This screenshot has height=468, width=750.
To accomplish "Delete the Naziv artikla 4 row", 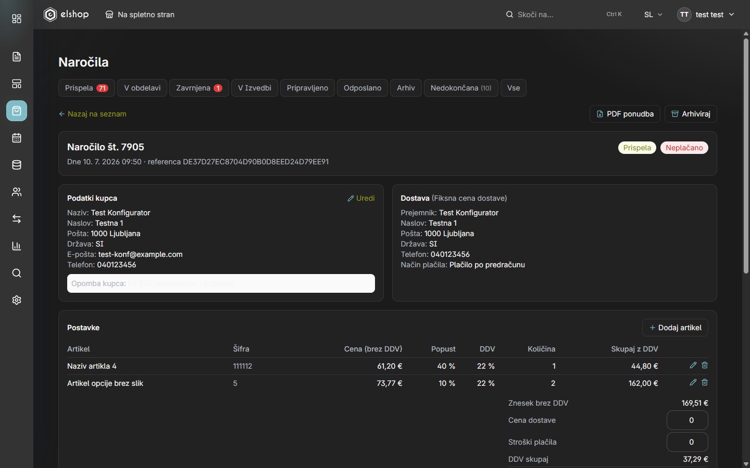I will pos(705,366).
